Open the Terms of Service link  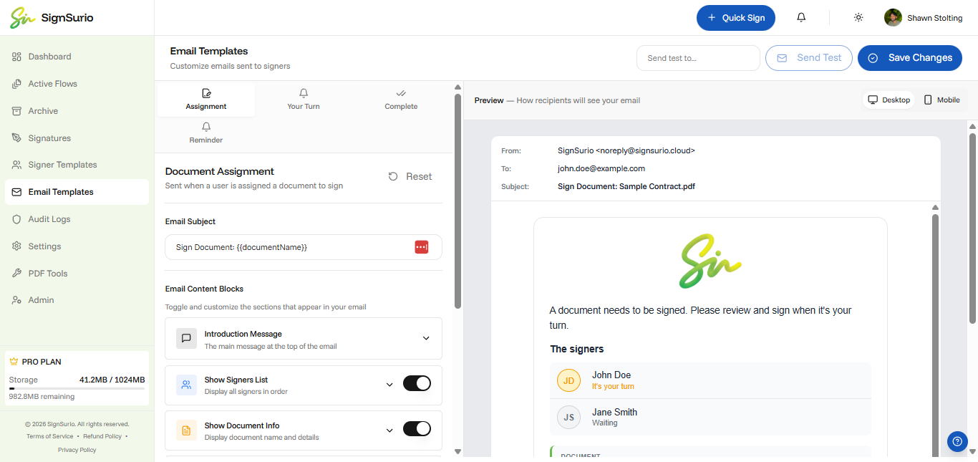[x=50, y=436]
